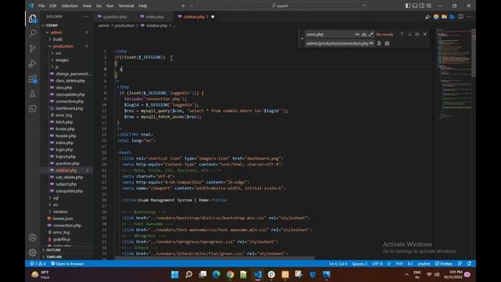
Task: Click the notifications bell in status bar
Action: click(x=470, y=264)
